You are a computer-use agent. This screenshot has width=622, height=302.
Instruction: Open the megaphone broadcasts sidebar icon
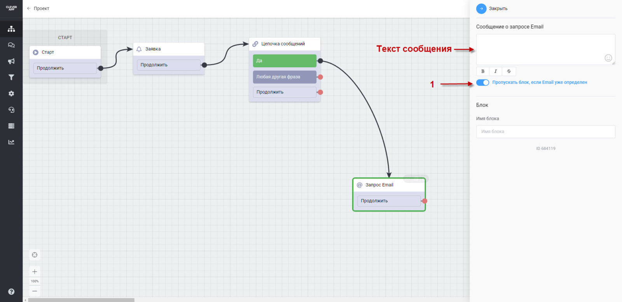click(x=11, y=61)
